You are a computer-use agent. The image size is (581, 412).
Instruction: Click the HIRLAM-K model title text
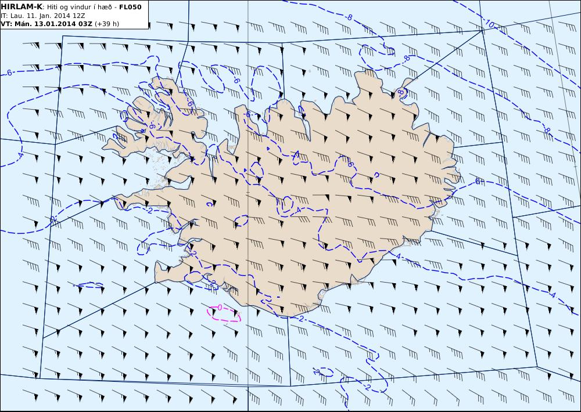point(21,7)
